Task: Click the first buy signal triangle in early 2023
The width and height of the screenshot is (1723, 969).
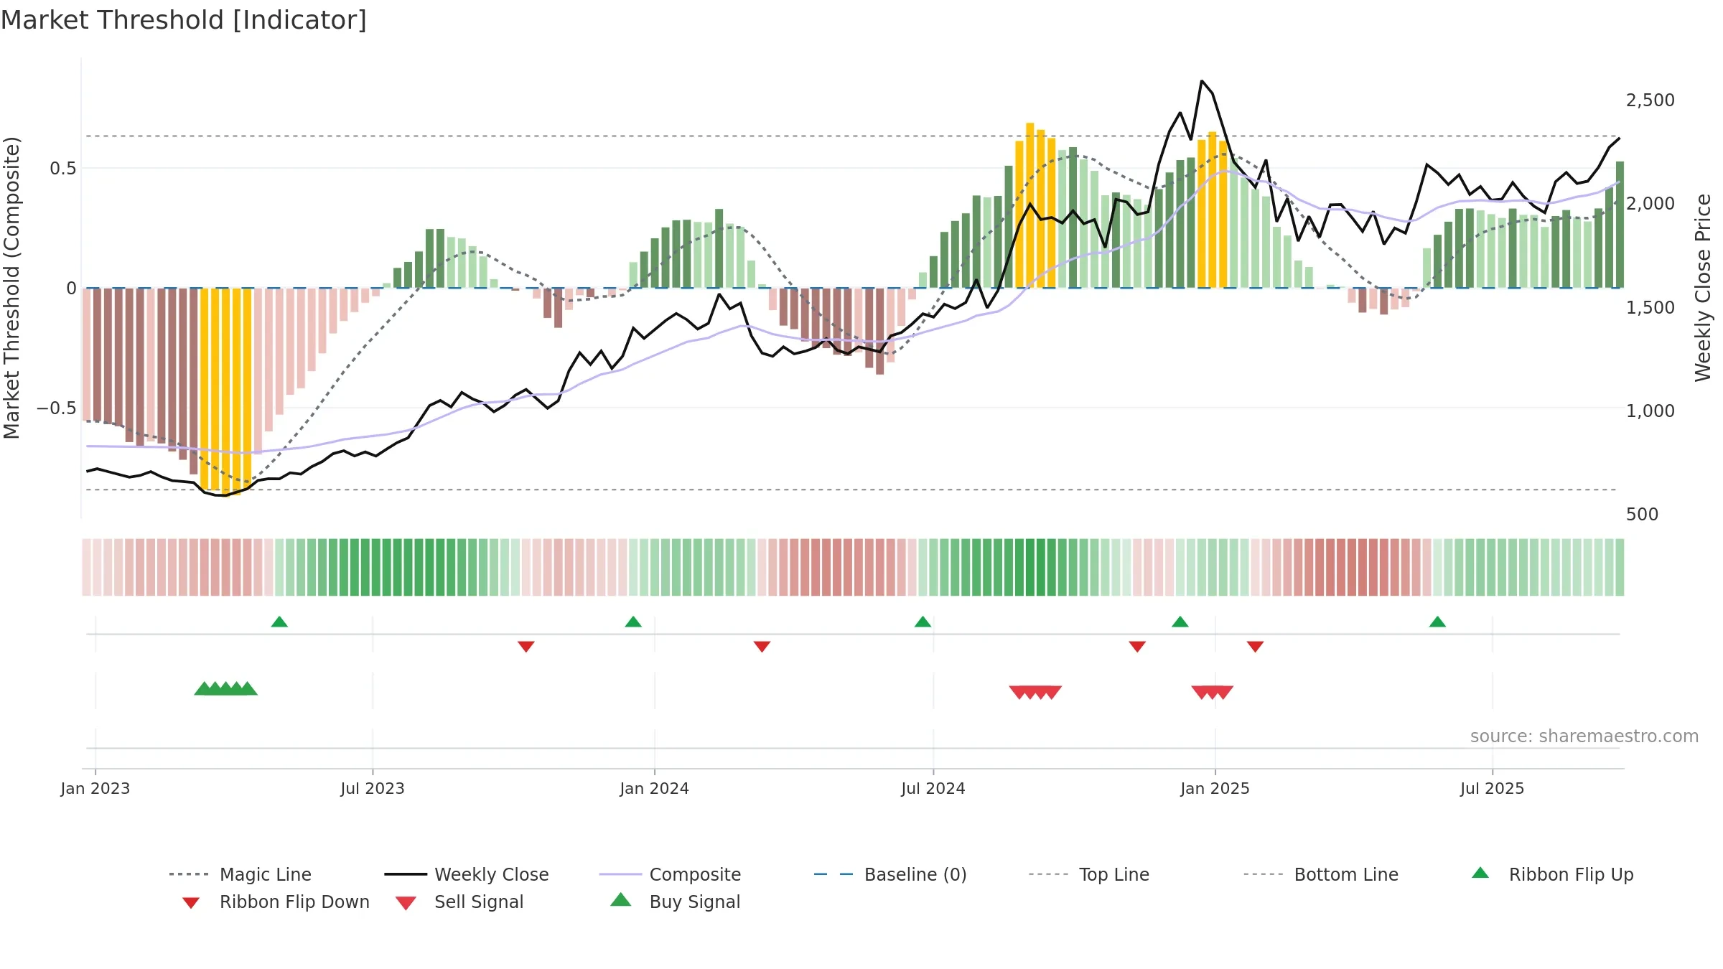Action: click(204, 688)
